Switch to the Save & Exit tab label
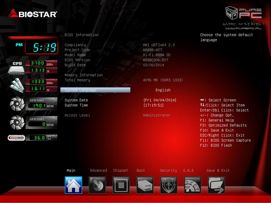271x203 pixels. 218,170
